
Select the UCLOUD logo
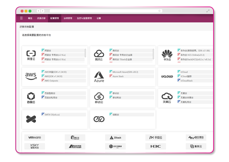click(167, 76)
